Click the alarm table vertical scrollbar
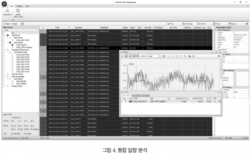Screen dimensions: 251x154 tap(213, 82)
